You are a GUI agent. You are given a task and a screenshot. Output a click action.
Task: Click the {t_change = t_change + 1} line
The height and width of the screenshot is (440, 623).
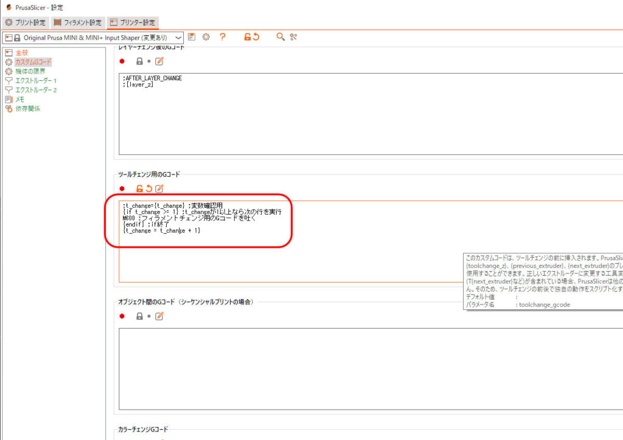(161, 230)
